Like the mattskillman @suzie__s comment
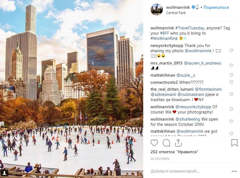This screenshot has height=178, width=240. pyautogui.click(x=231, y=75)
